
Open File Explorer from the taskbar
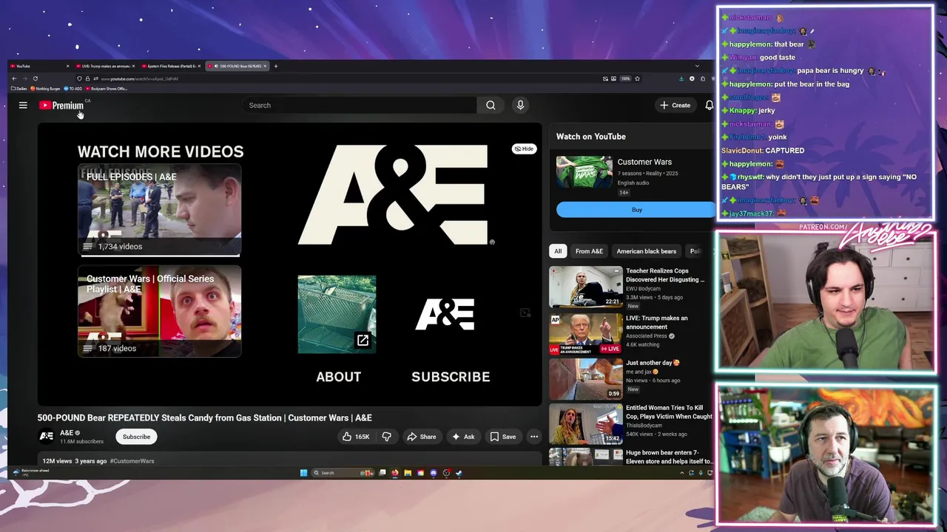pos(408,473)
